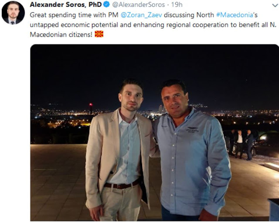The image size is (279, 222).
Task: Click text 'Great spending time with PM'
Action: pyautogui.click(x=74, y=15)
